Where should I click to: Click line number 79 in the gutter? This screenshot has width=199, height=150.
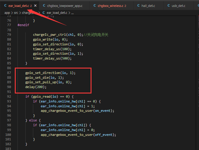[9, 35]
